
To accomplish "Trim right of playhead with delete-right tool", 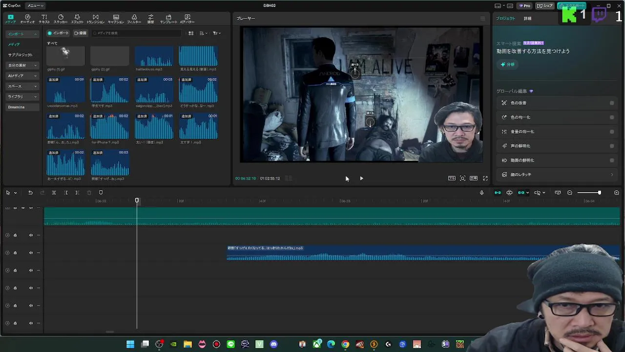I will pyautogui.click(x=77, y=193).
